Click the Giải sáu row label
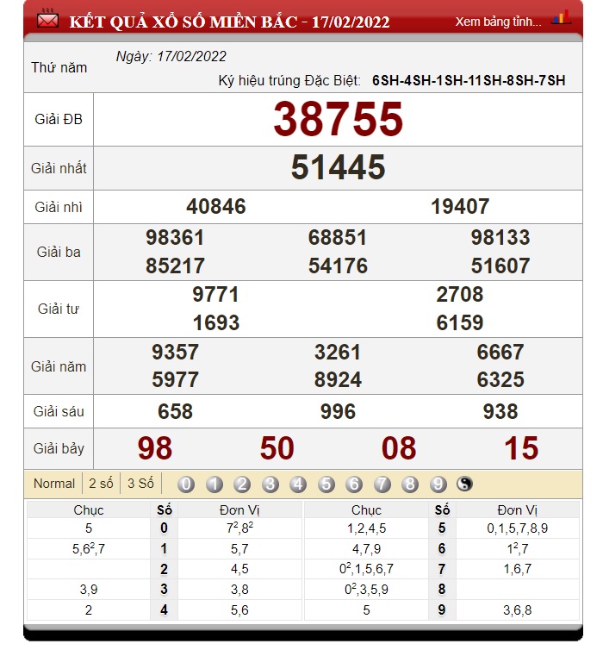The image size is (603, 650). [x=59, y=412]
